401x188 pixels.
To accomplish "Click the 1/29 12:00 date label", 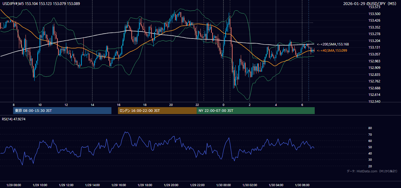I will point(66,185).
